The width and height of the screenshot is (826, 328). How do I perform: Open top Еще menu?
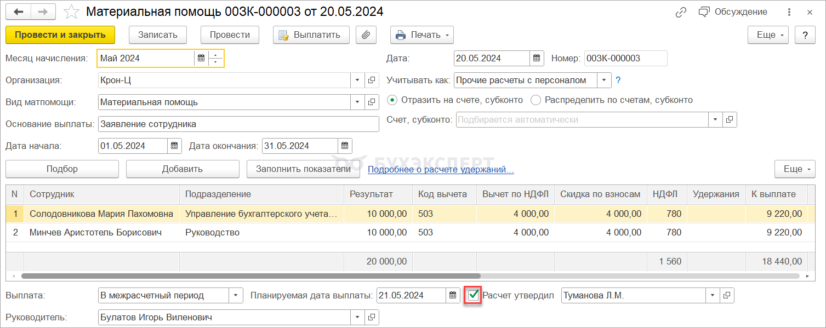(x=768, y=34)
